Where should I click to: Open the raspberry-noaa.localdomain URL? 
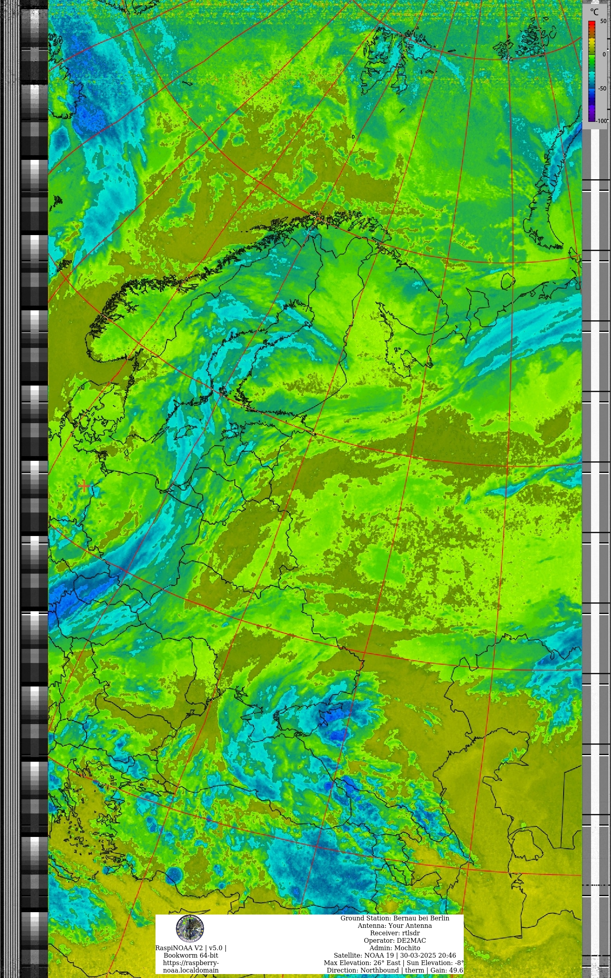point(191,966)
